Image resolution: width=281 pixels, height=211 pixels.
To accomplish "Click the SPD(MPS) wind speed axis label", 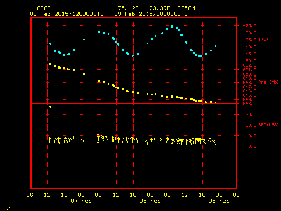I will click(268, 124).
